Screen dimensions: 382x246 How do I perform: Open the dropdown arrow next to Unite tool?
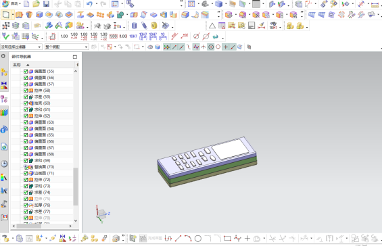click(x=127, y=15)
